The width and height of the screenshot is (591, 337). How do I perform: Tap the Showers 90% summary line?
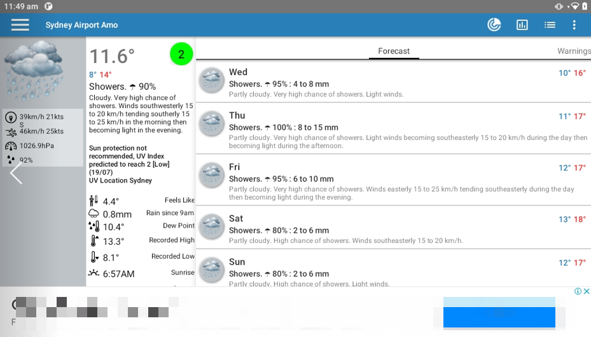coord(123,86)
